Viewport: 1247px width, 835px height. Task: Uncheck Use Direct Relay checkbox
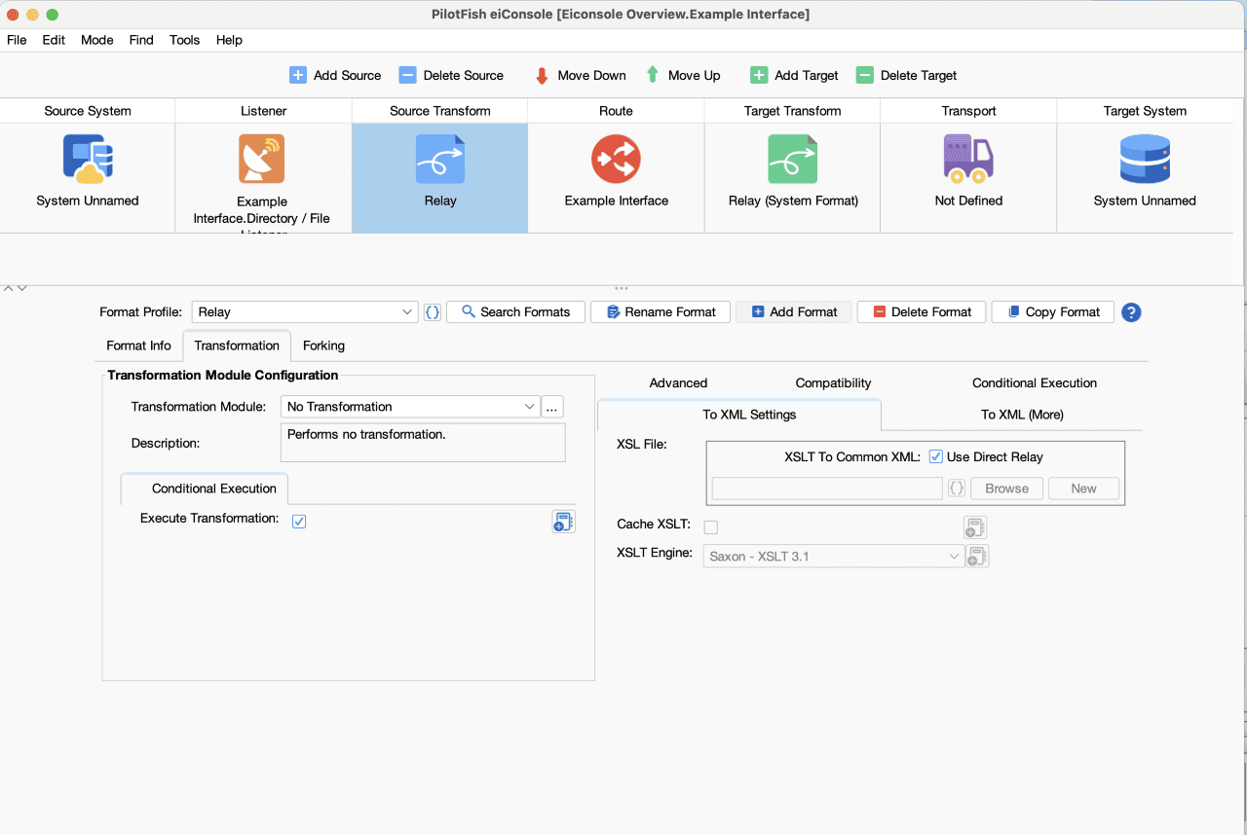pos(936,456)
